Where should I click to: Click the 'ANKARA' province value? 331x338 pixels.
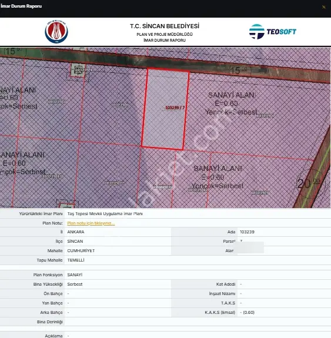pyautogui.click(x=76, y=232)
